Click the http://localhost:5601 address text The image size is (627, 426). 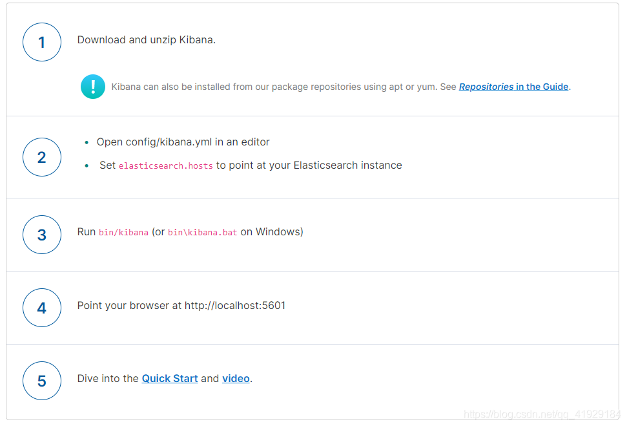click(235, 306)
